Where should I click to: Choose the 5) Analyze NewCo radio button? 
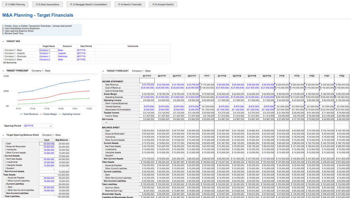[x=163, y=5]
